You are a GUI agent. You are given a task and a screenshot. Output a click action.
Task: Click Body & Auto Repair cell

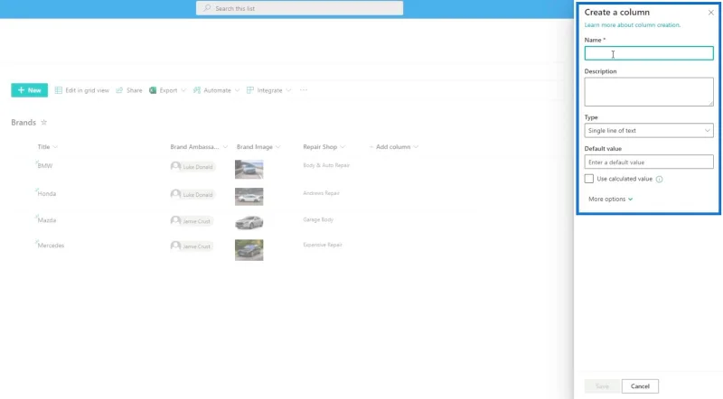[326, 165]
